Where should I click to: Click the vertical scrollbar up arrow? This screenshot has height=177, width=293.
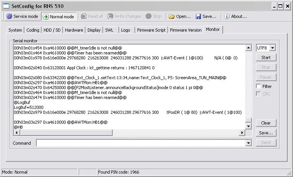click(x=248, y=48)
